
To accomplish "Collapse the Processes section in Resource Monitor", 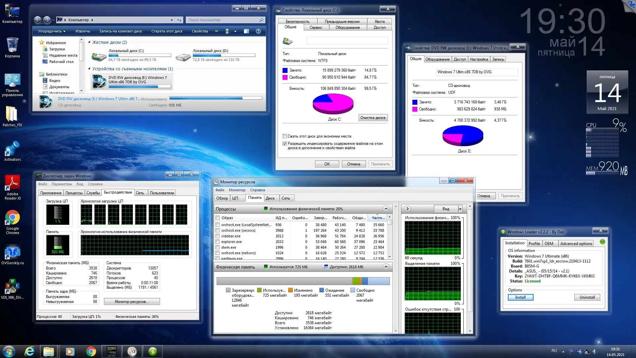I will click(x=386, y=209).
